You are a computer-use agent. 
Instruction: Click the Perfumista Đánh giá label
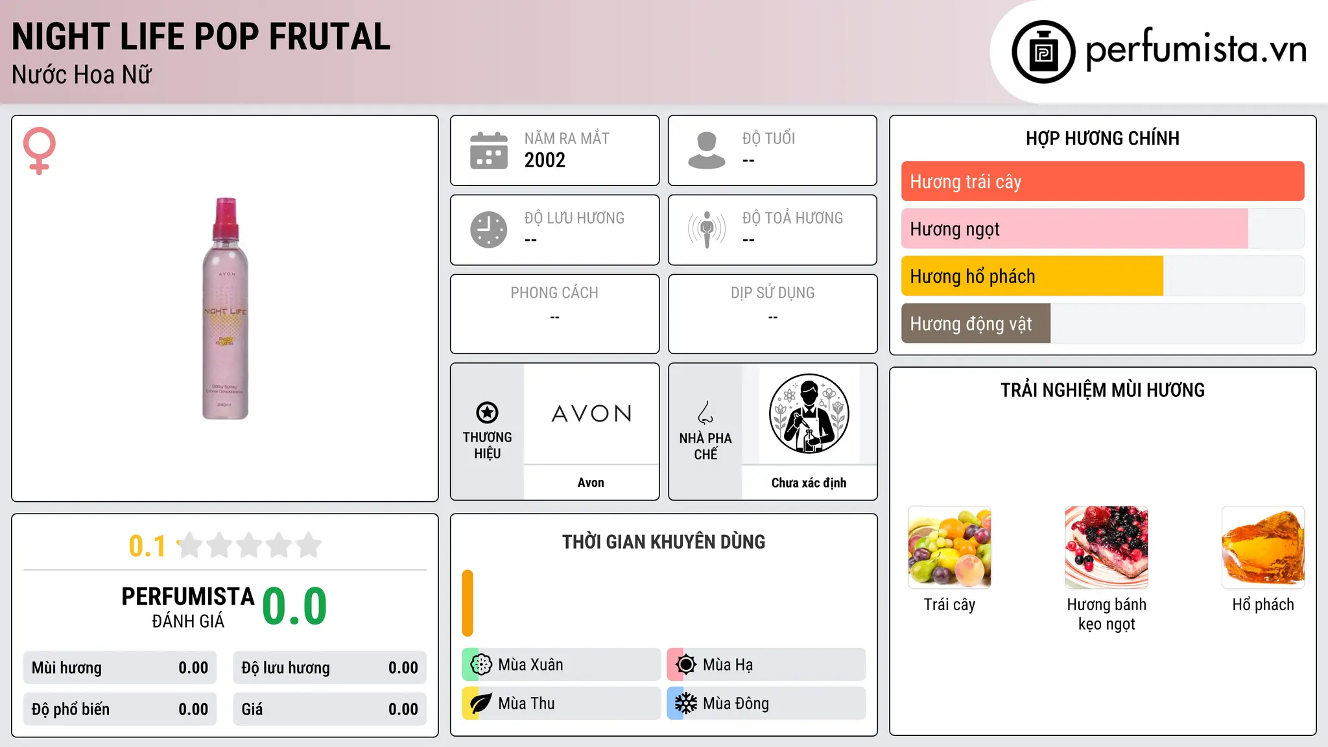point(188,607)
